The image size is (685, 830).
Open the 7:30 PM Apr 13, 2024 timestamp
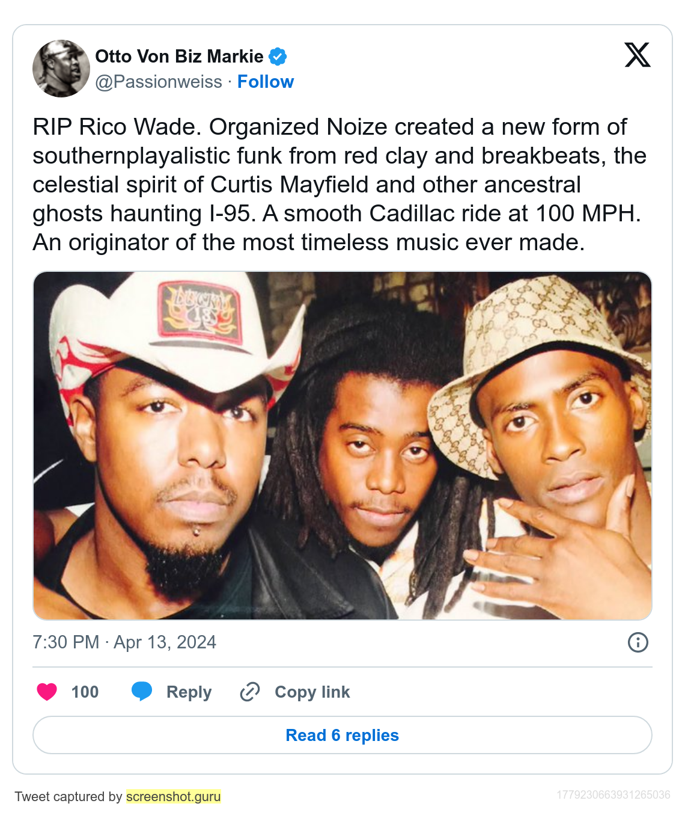124,642
